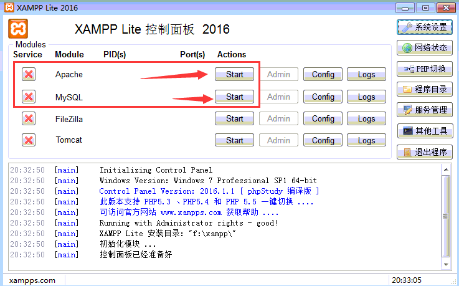Screen dimensions: 459x286
Task: Open 程序目录 program directory
Action: (x=425, y=89)
